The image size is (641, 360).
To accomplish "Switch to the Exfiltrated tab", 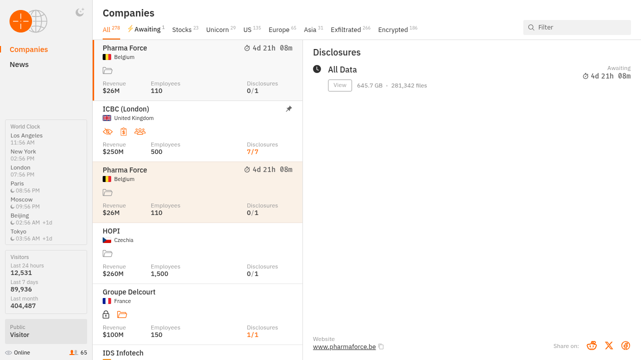I will pyautogui.click(x=351, y=29).
